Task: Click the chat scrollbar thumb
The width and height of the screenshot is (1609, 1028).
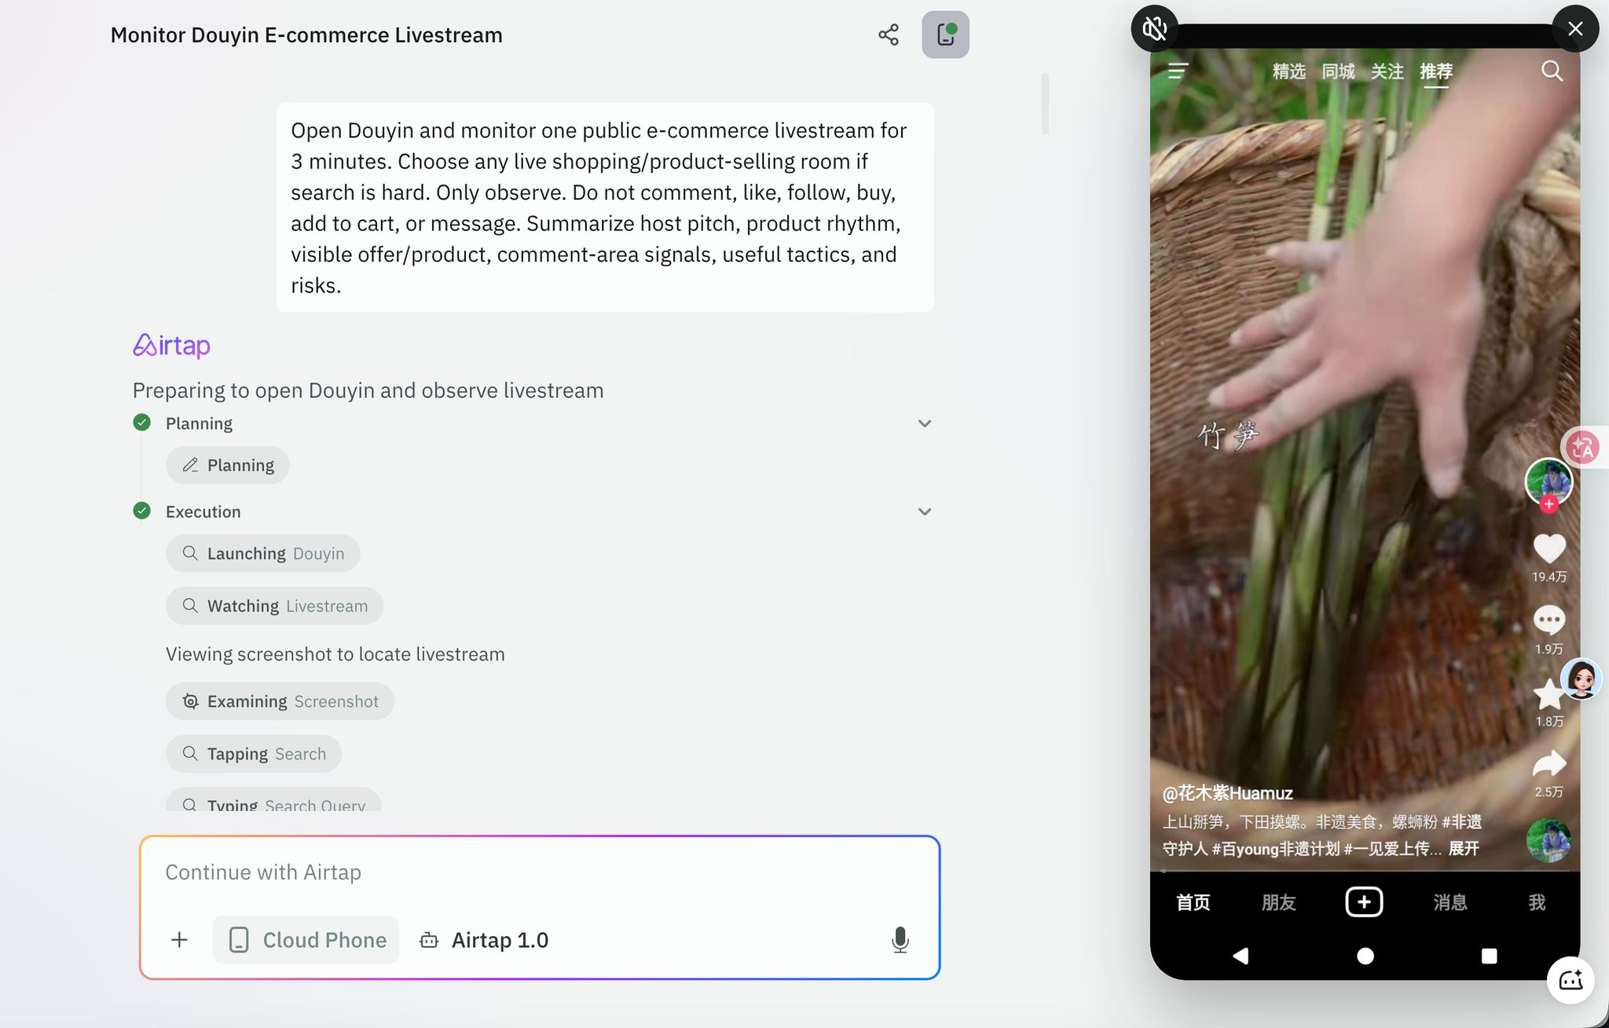Action: click(1045, 104)
